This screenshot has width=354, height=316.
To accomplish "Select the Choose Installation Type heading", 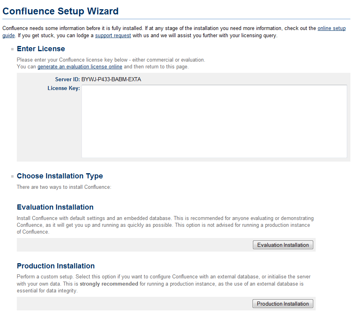I will click(60, 176).
